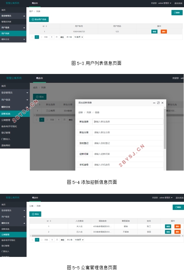Click next page arrow in user list page
Screen dimensions: 184x272
point(42,37)
